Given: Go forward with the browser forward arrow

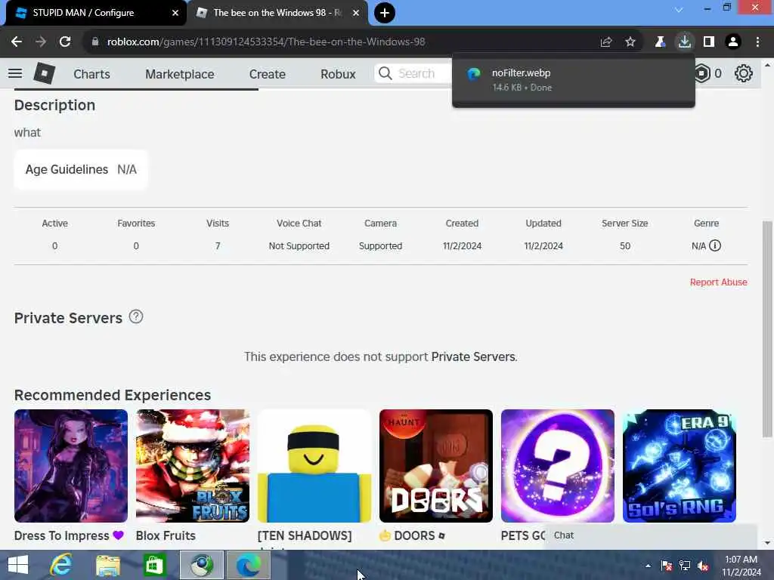Looking at the screenshot, I should pyautogui.click(x=41, y=42).
